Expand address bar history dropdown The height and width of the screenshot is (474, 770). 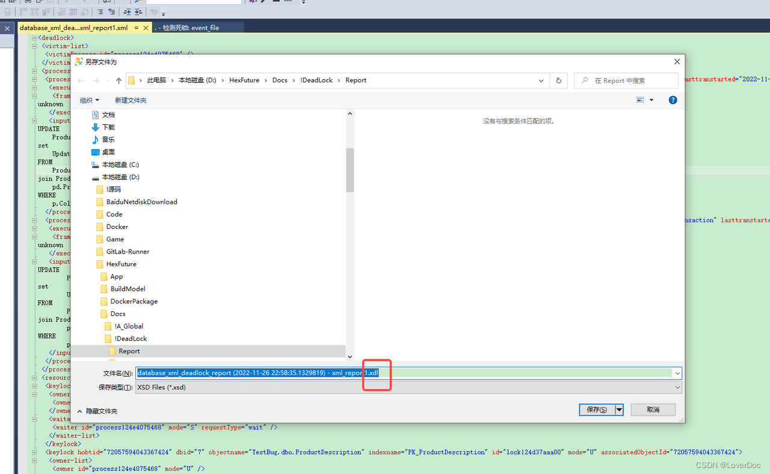coord(541,81)
